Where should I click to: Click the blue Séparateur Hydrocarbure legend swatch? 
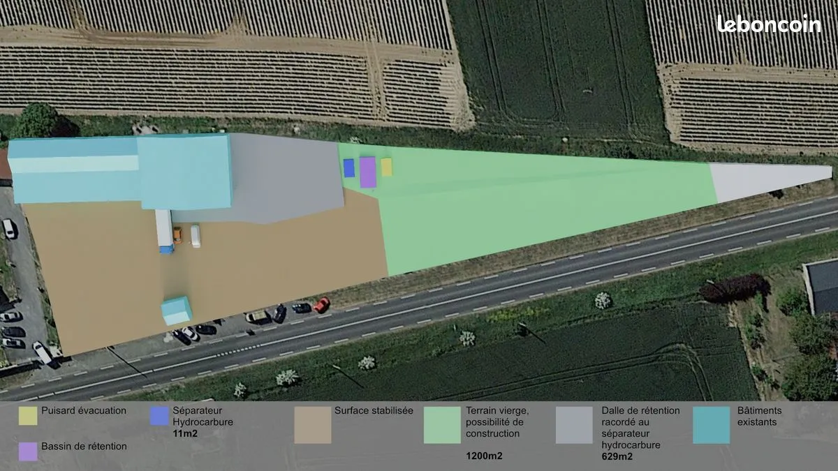[159, 416]
